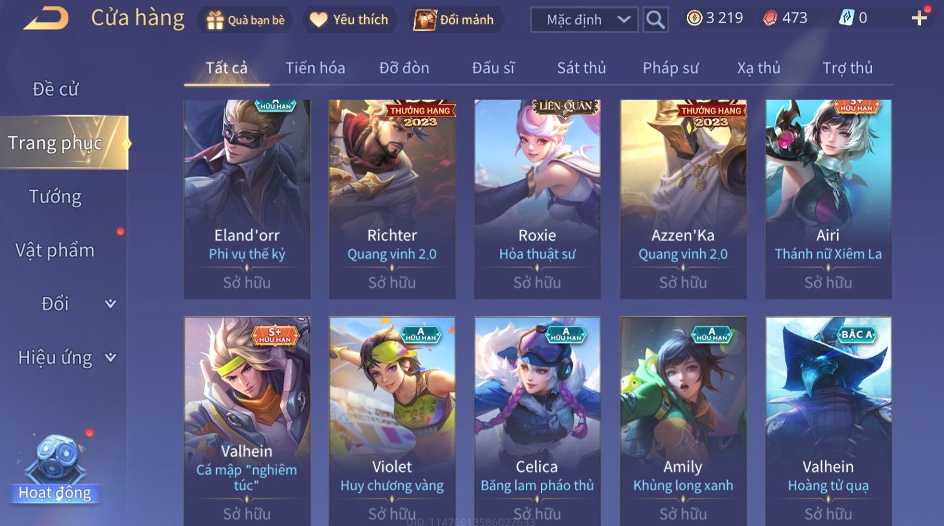Open the Yêu thích favorites list
Image resolution: width=944 pixels, height=526 pixels.
pos(349,20)
